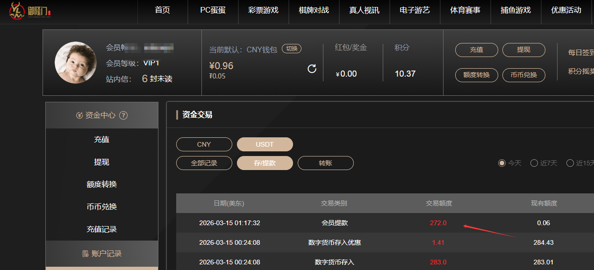This screenshot has width=594, height=270.
Task: Click the 充值 button in header panel
Action: coord(476,50)
